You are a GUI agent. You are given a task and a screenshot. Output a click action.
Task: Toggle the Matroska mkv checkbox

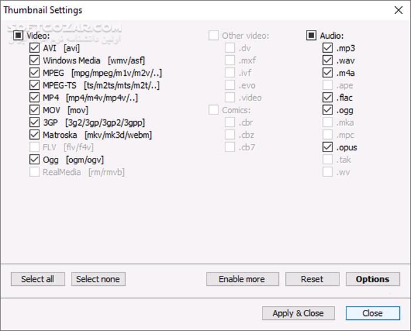34,135
